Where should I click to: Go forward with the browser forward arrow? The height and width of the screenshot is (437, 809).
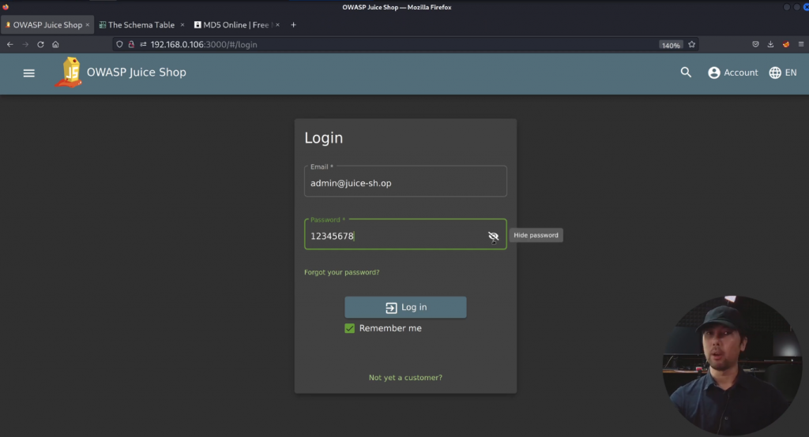pos(25,45)
